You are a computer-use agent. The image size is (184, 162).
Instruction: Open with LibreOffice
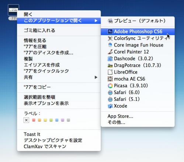(138, 72)
